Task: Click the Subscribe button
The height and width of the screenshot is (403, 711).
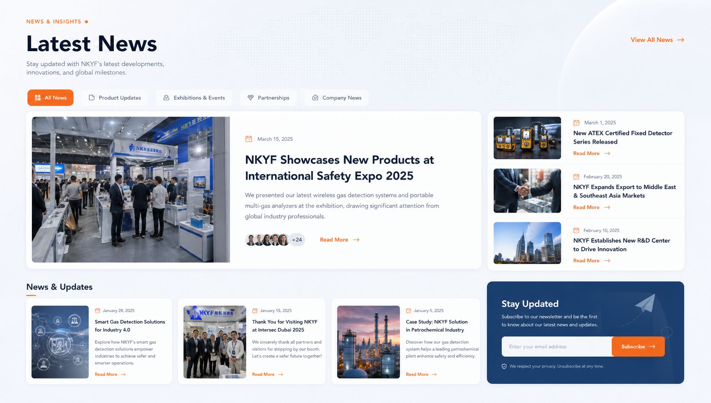Action: coord(638,347)
